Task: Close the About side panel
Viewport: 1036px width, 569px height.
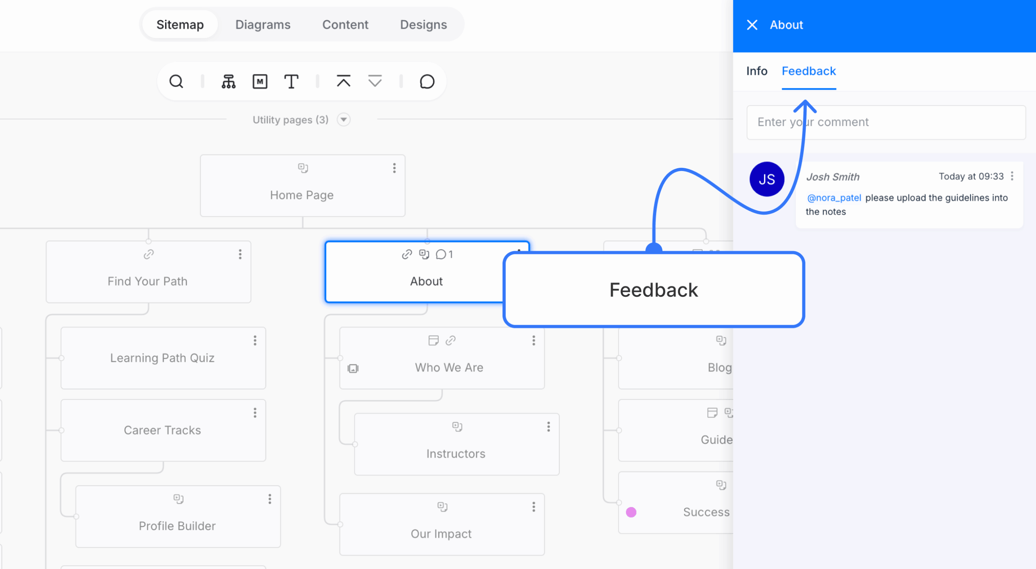Action: point(752,25)
